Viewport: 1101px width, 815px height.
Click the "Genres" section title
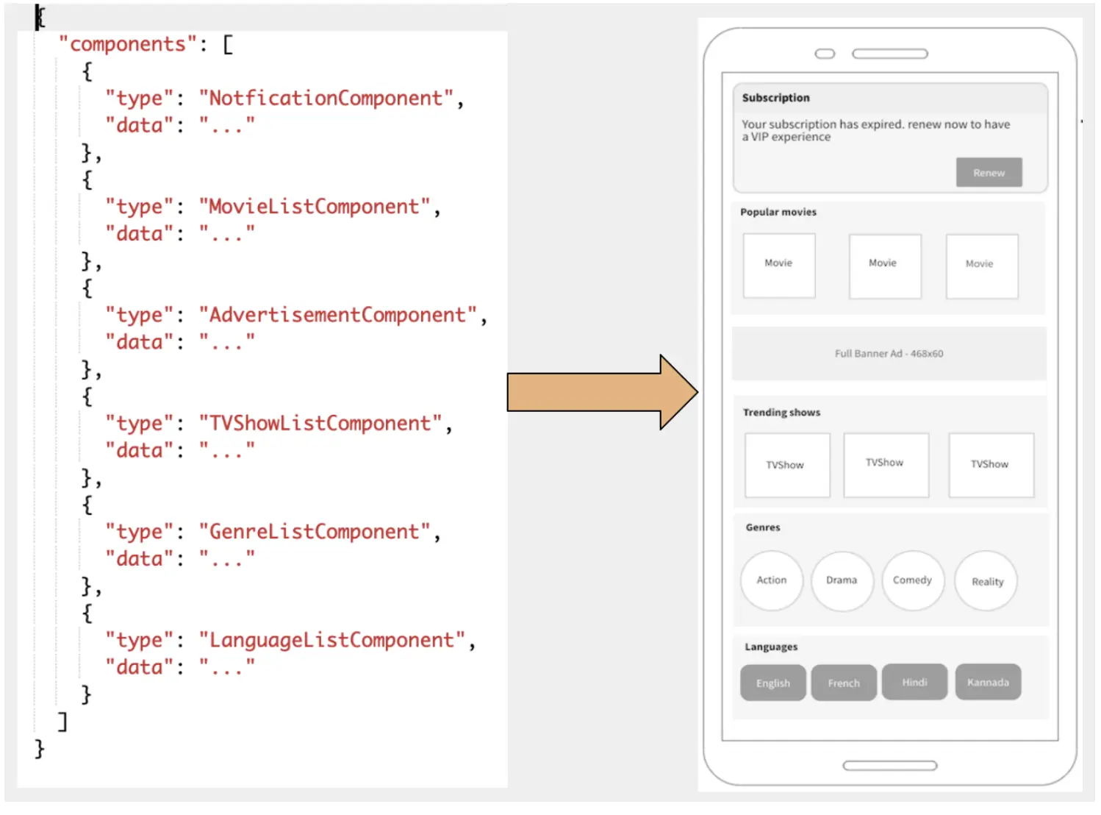763,527
